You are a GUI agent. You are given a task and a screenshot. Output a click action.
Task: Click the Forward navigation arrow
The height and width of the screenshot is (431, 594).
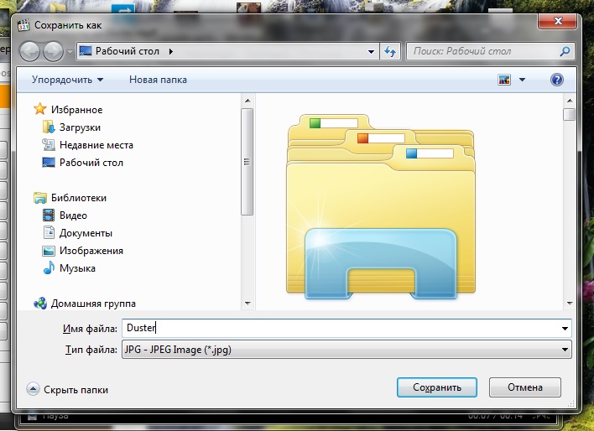(x=52, y=51)
